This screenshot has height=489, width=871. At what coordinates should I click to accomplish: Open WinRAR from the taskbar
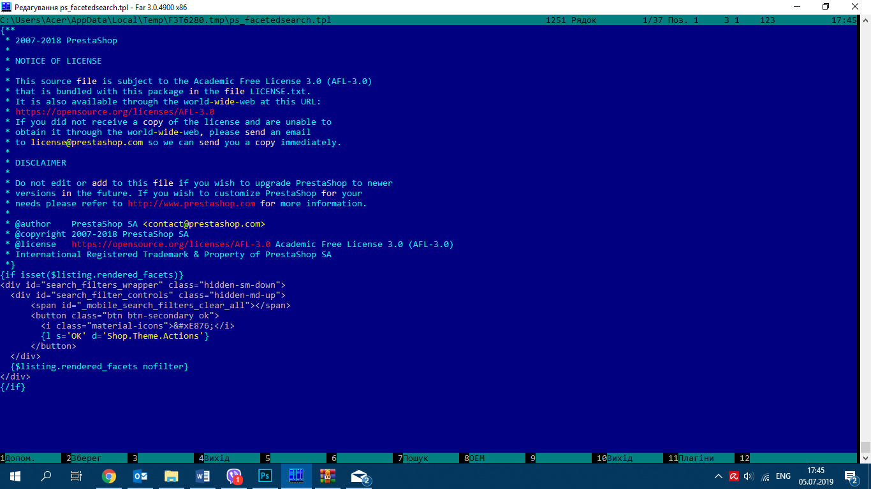[x=327, y=476]
